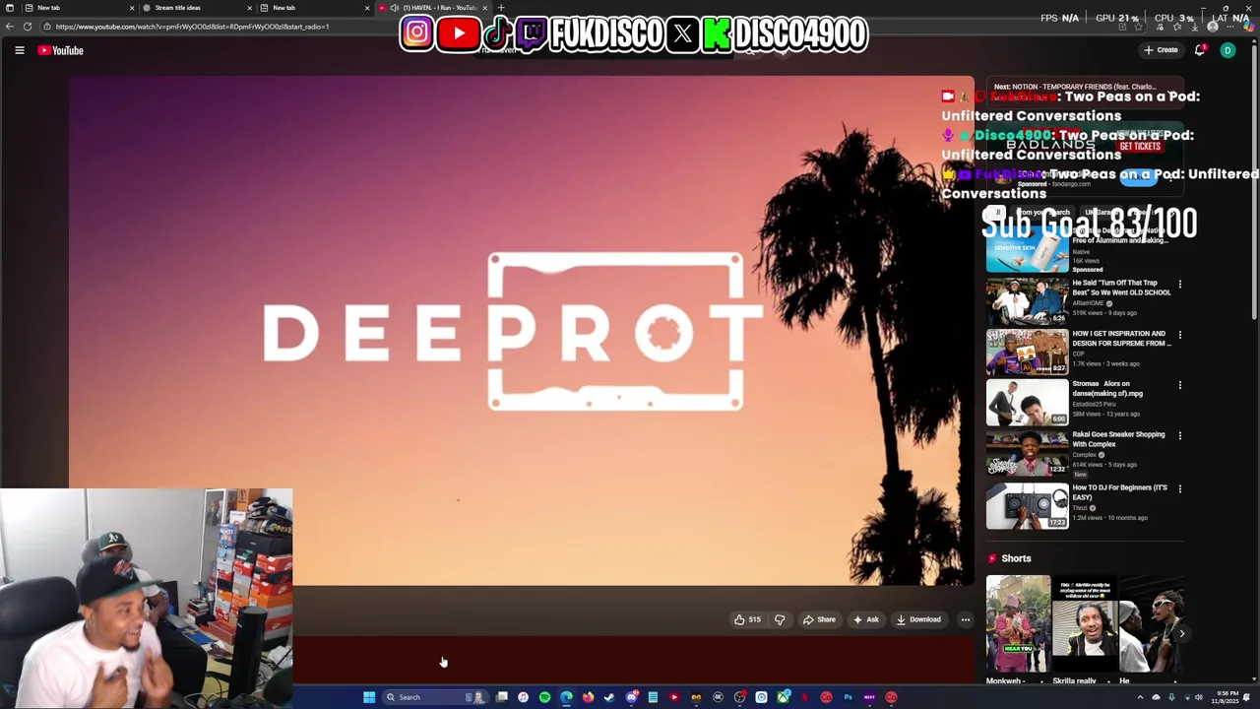
Task: Dislike the video with thumbs down
Action: click(780, 619)
